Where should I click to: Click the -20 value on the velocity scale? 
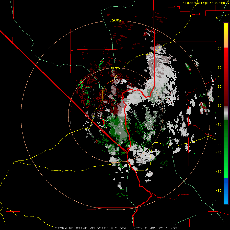point(218,134)
